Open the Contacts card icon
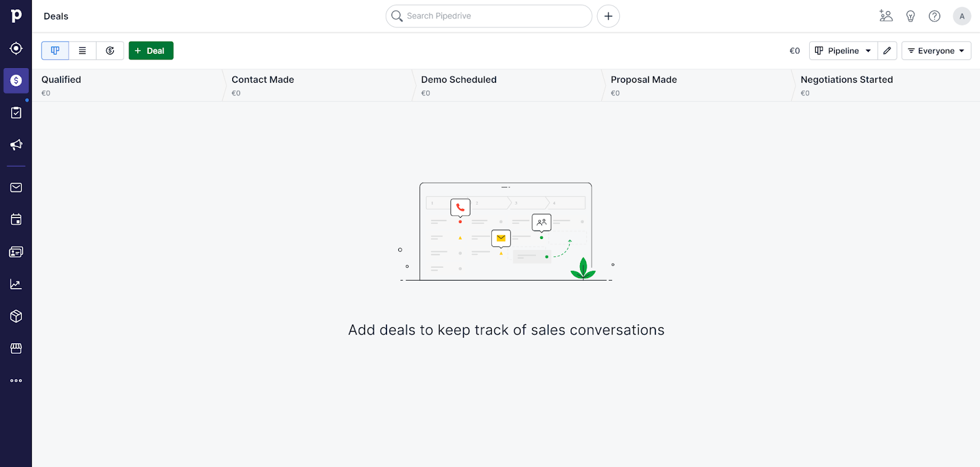 click(x=16, y=252)
